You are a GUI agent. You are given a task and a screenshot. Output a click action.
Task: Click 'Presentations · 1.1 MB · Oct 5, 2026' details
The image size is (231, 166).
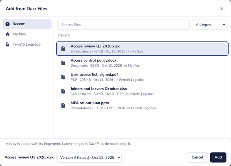coord(98,108)
